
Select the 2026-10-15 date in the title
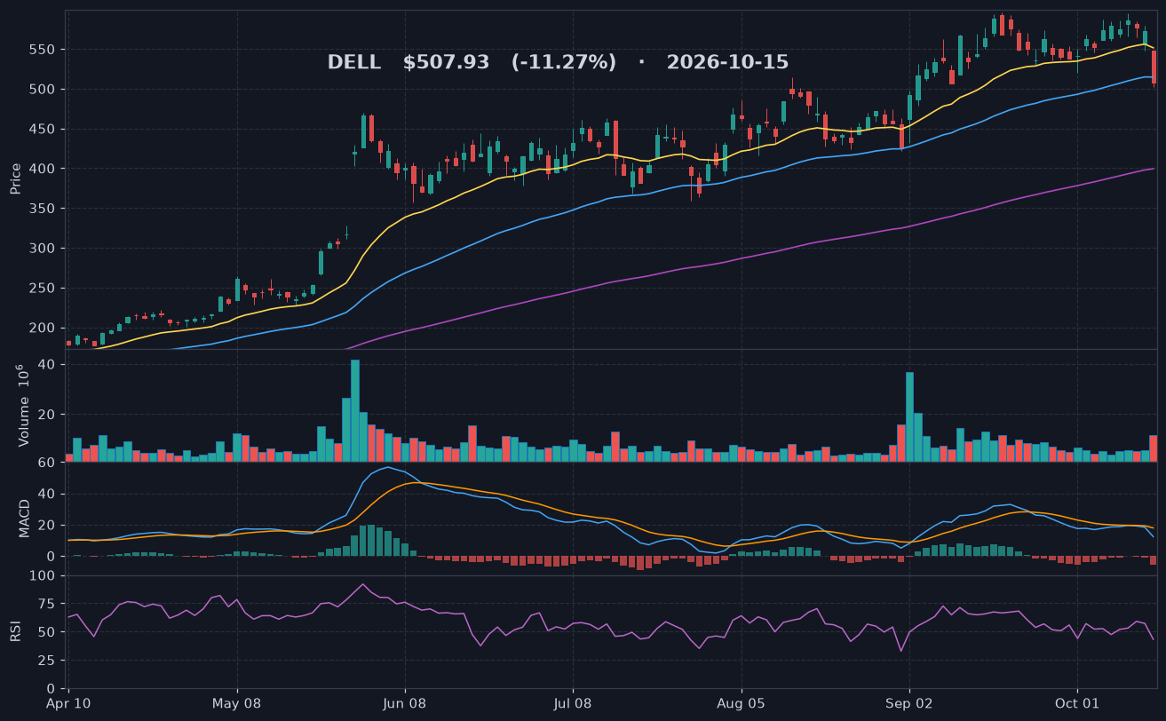tap(727, 62)
